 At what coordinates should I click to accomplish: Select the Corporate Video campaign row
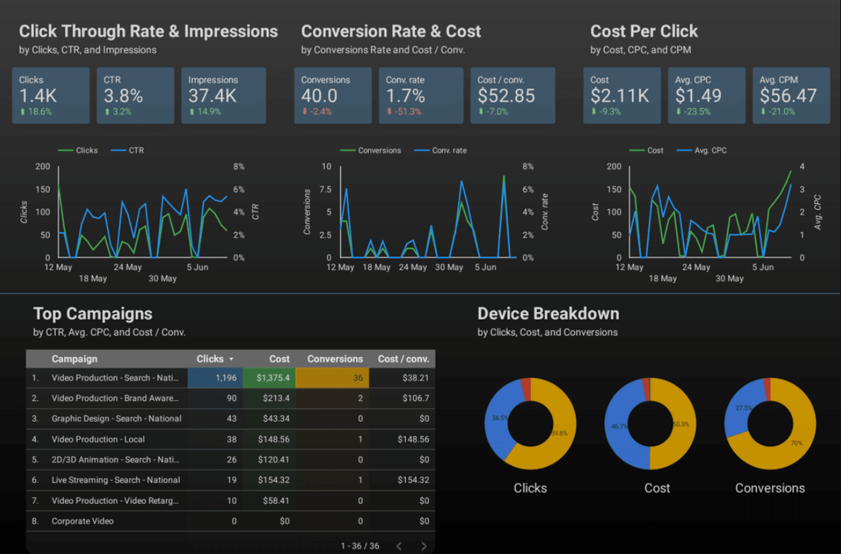tap(231, 521)
